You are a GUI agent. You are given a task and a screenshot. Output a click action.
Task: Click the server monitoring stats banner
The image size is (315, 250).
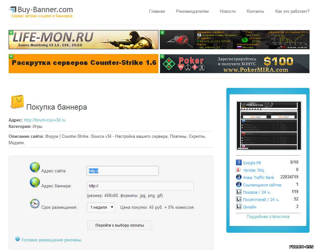coord(235,40)
